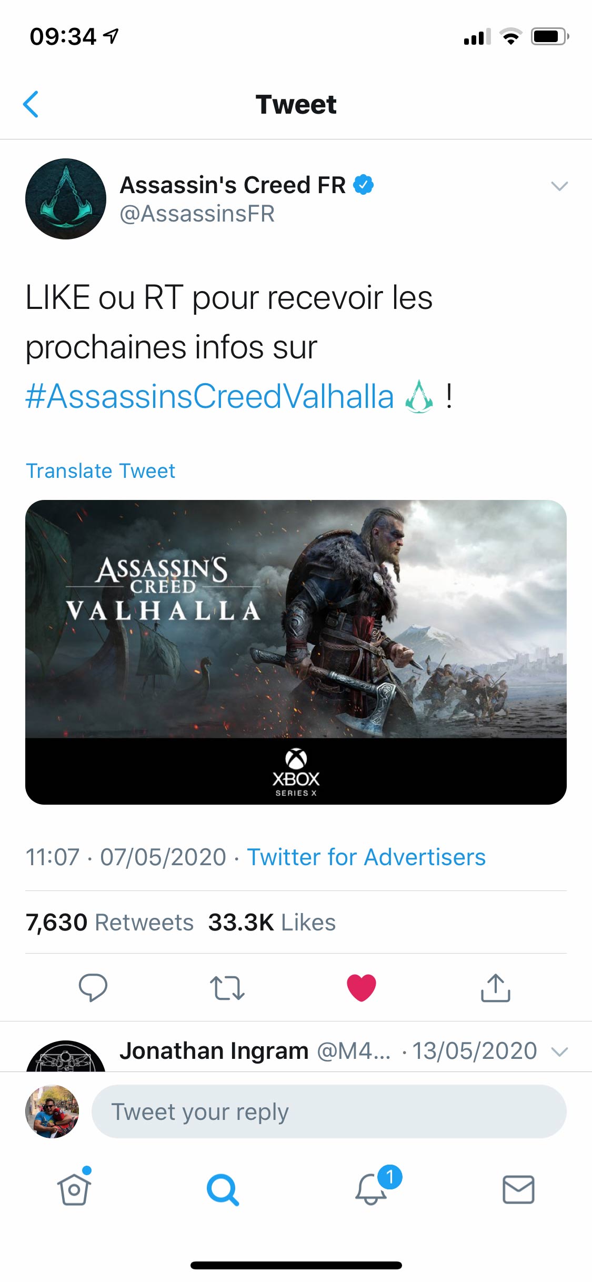
Task: Expand the tweet options chevron
Action: pyautogui.click(x=559, y=186)
